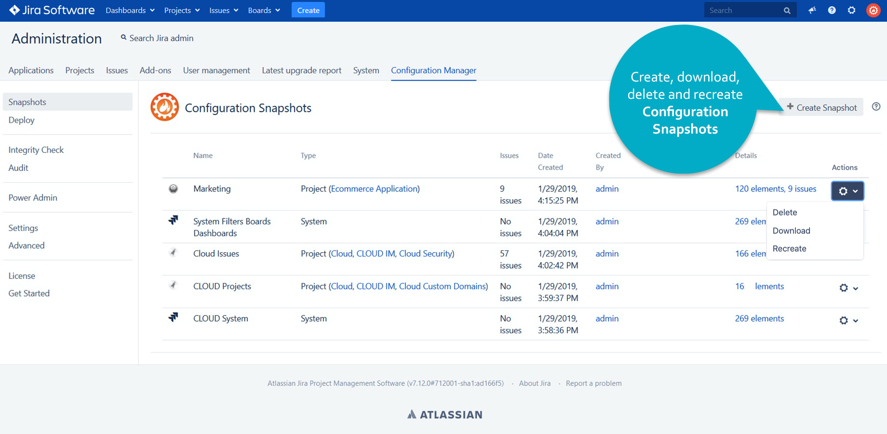The image size is (887, 434).
Task: Click the Configuration Manager flame logo
Action: (x=165, y=107)
